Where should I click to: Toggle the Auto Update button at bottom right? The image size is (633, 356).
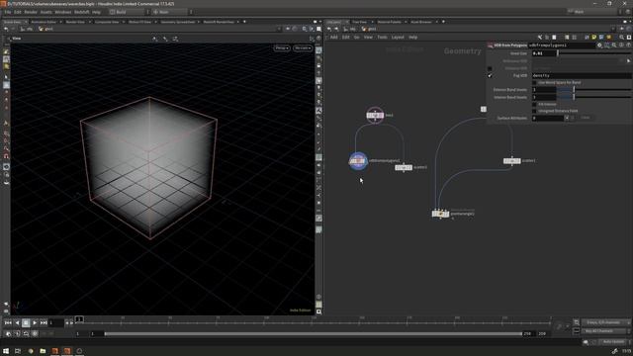(x=613, y=342)
